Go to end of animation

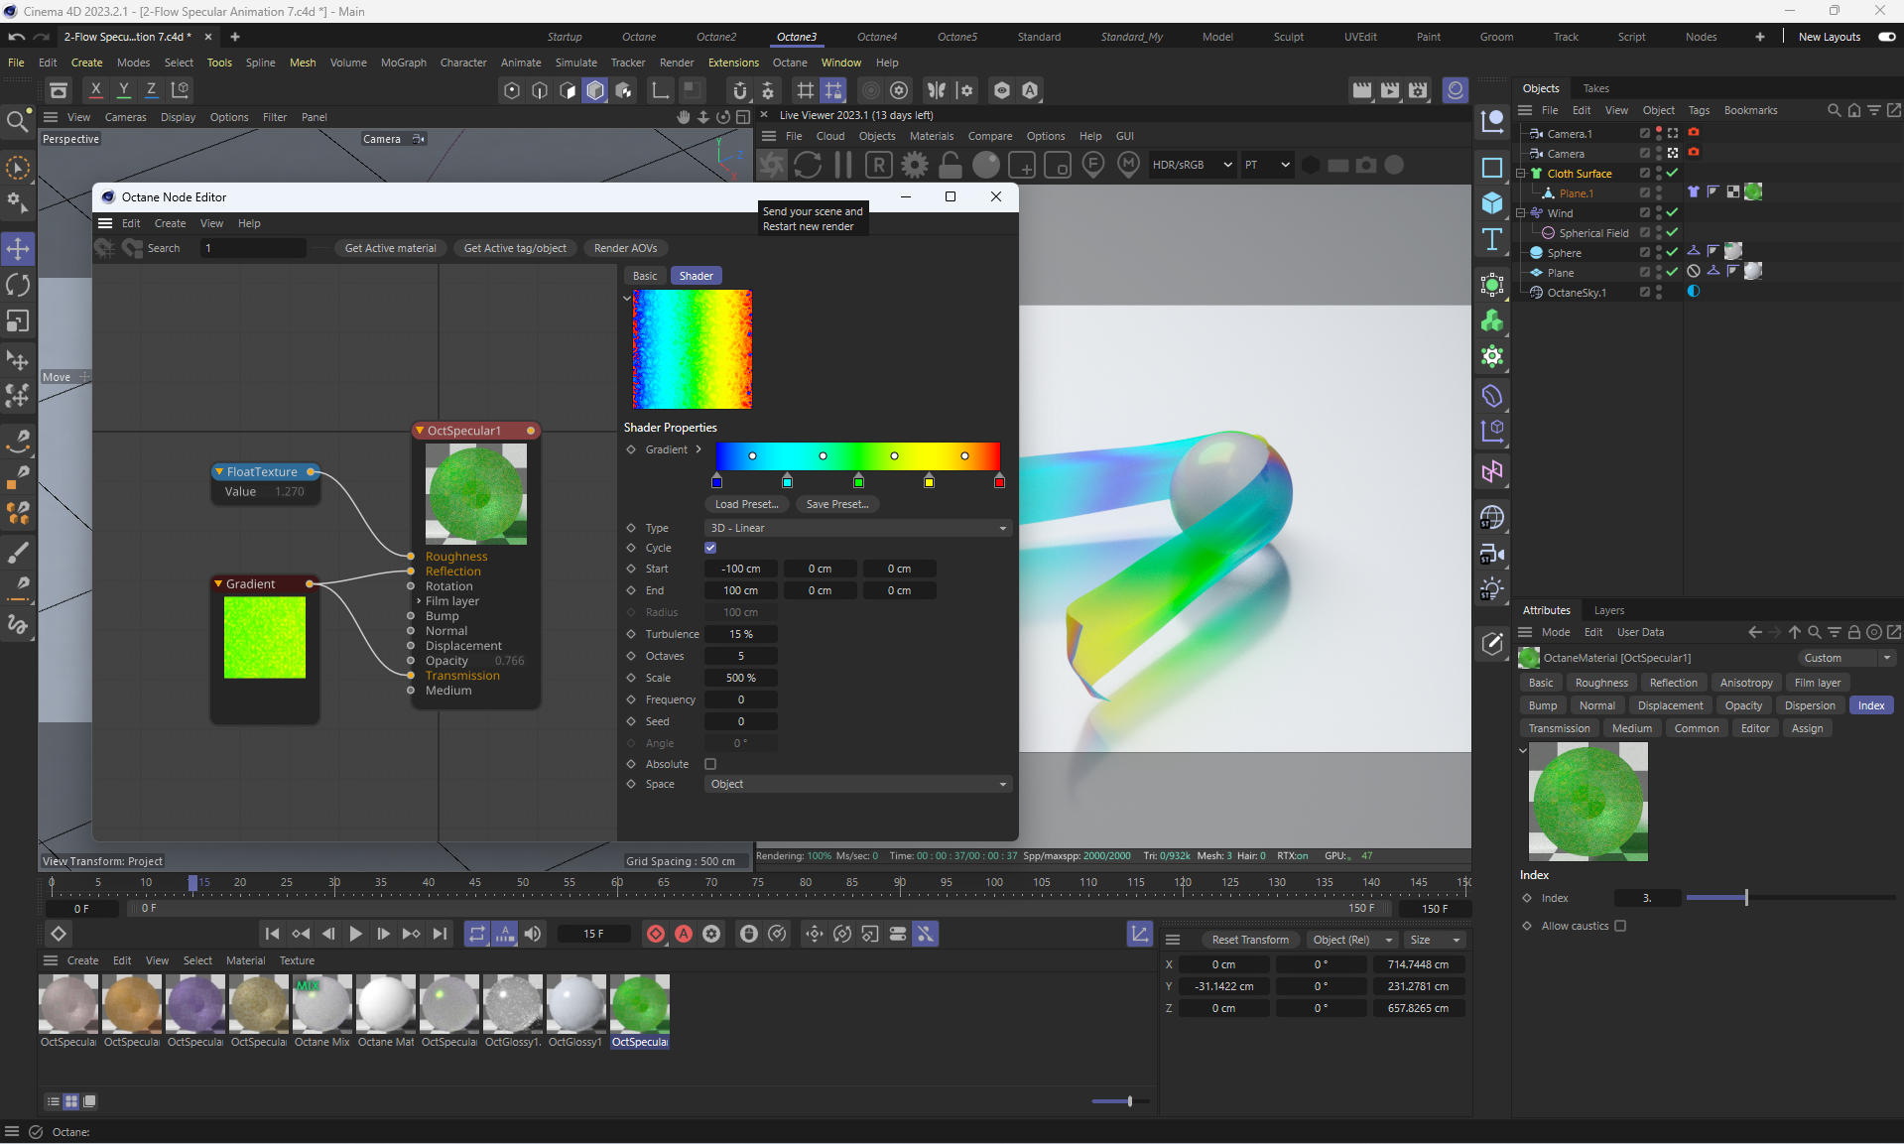[440, 934]
